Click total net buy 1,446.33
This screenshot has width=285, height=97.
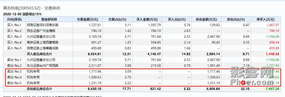pyautogui.click(x=272, y=54)
